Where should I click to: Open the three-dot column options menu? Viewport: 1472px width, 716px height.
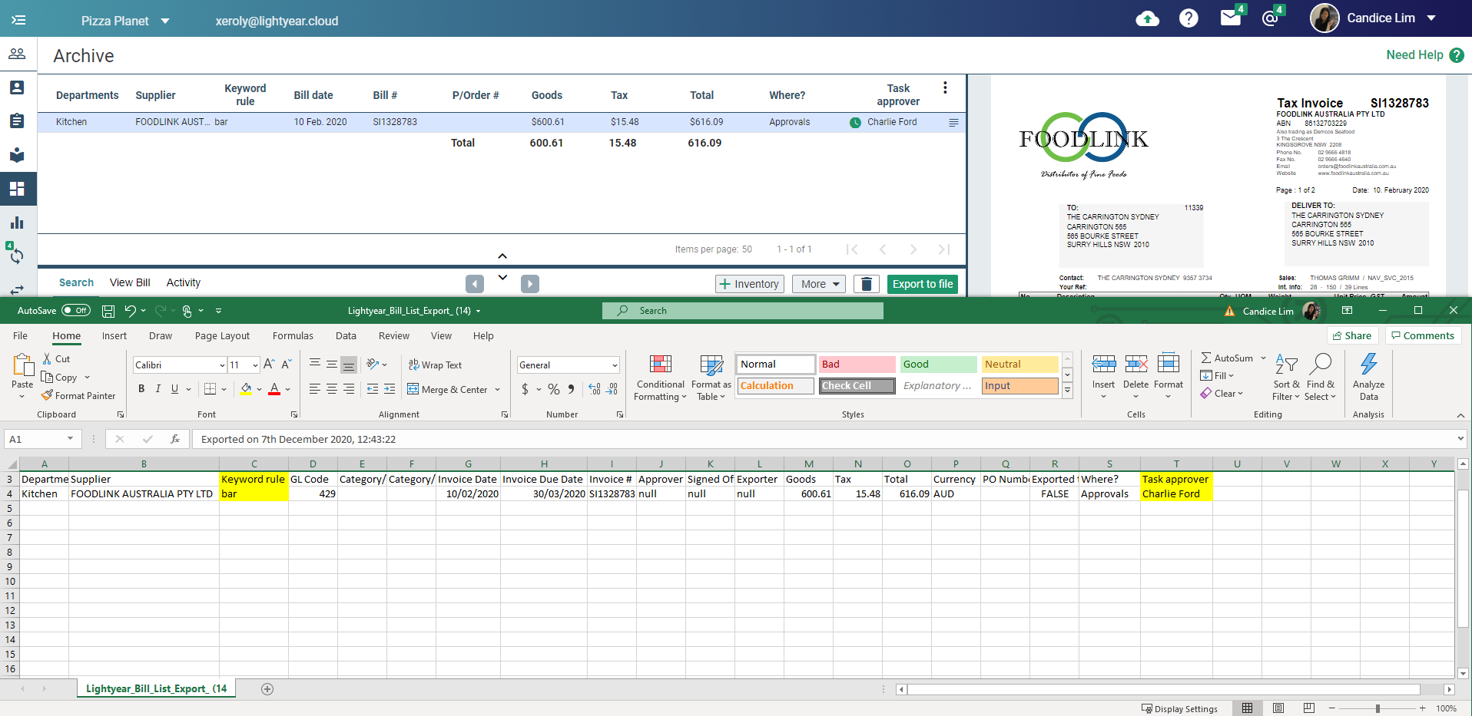click(945, 88)
